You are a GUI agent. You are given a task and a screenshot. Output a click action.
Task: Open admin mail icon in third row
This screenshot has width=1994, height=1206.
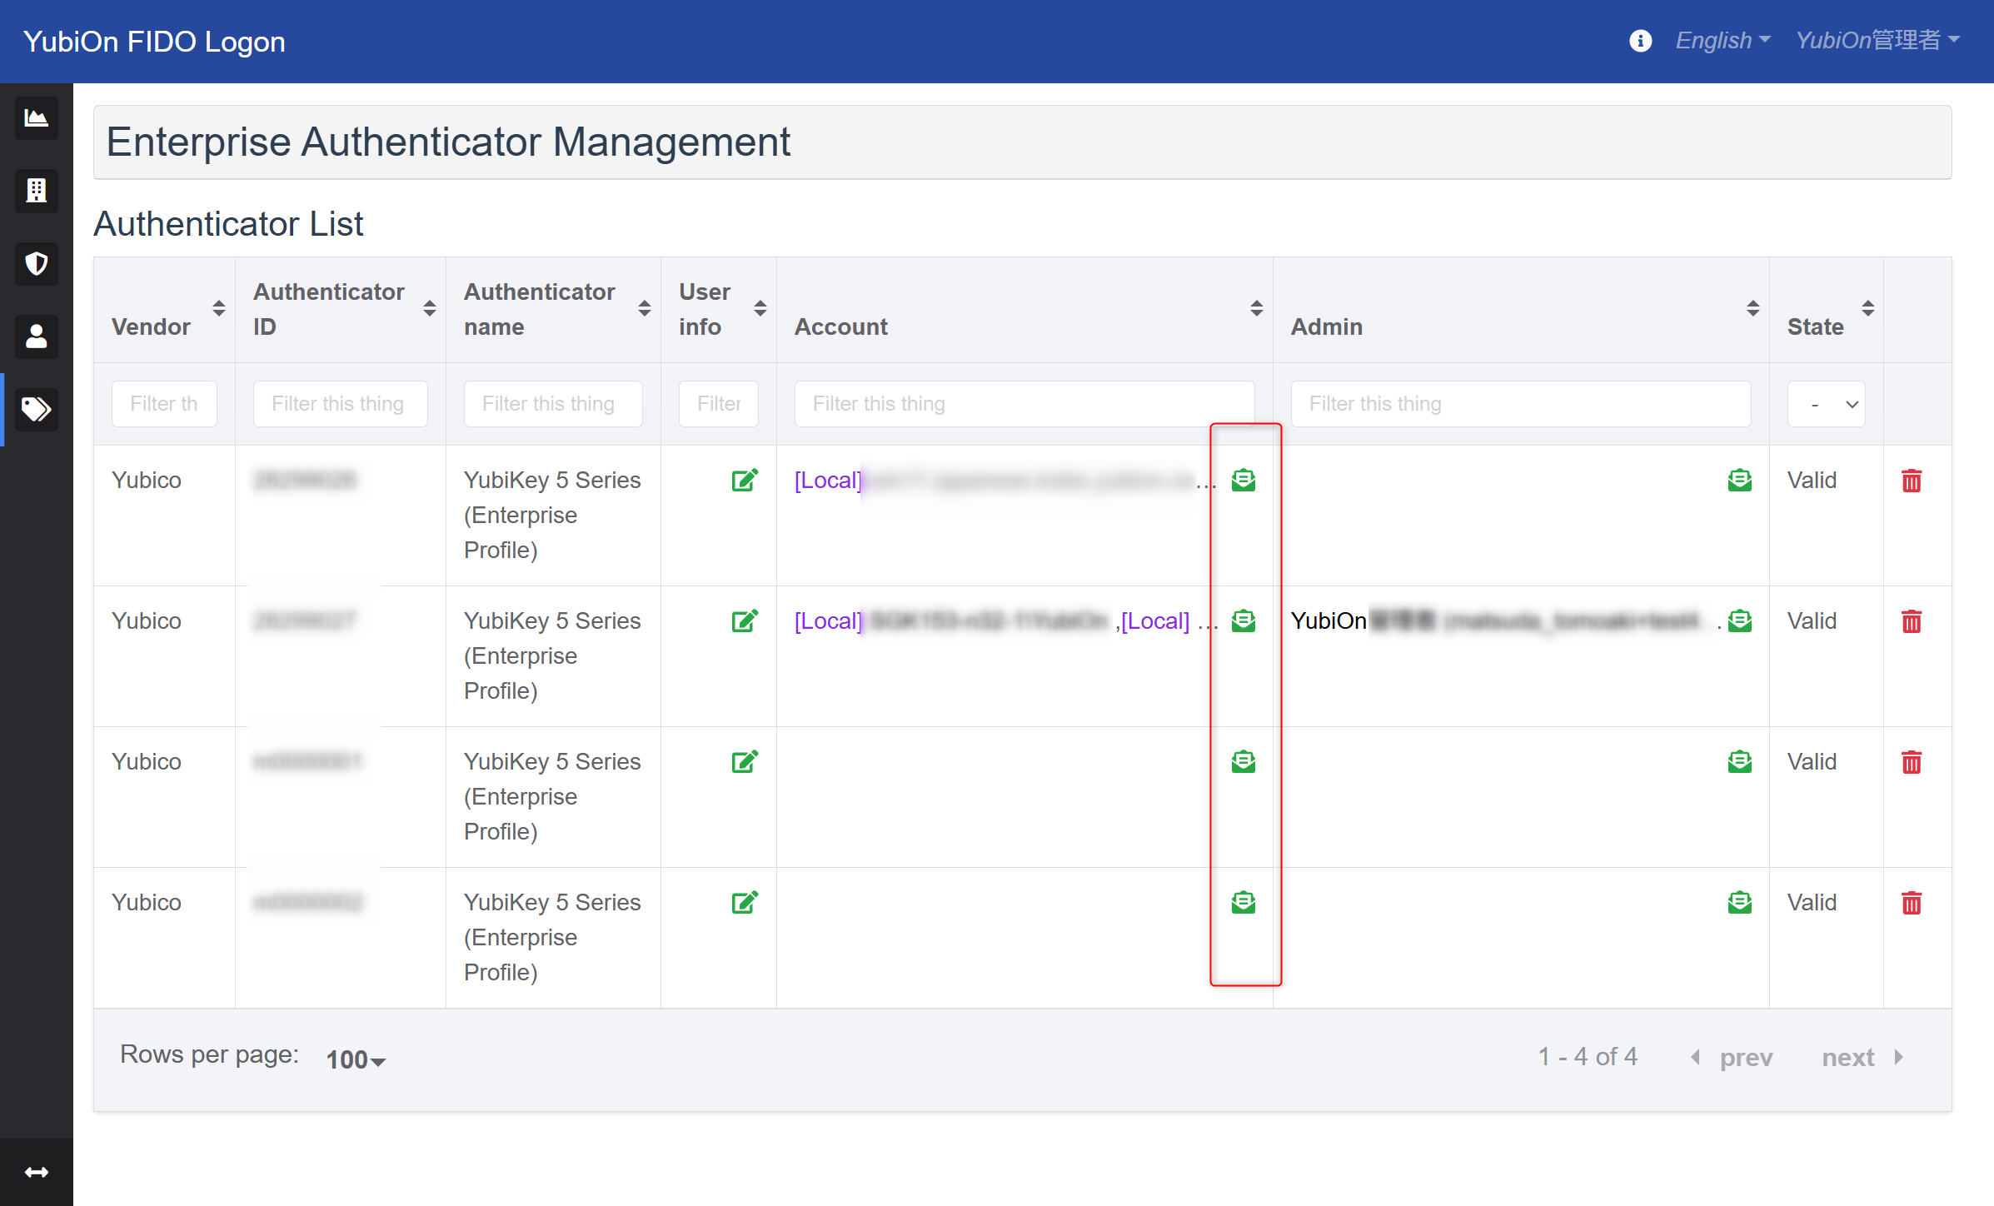coord(1740,761)
